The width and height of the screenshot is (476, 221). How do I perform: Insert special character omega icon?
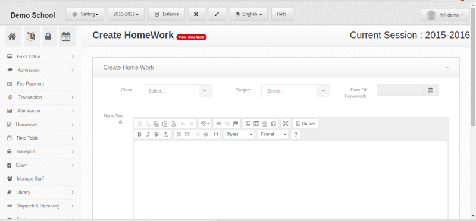point(273,124)
